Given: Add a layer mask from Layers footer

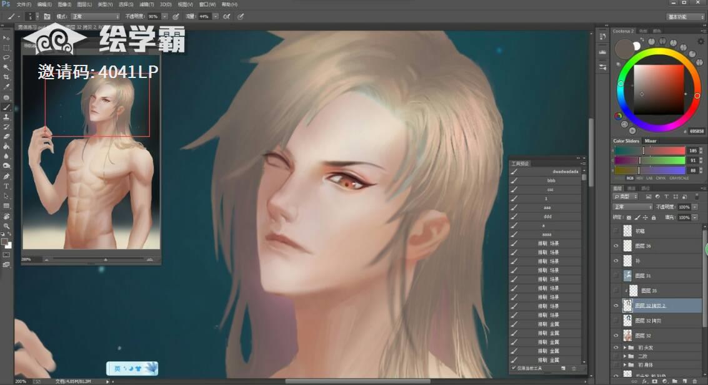Looking at the screenshot, I should pyautogui.click(x=655, y=381).
